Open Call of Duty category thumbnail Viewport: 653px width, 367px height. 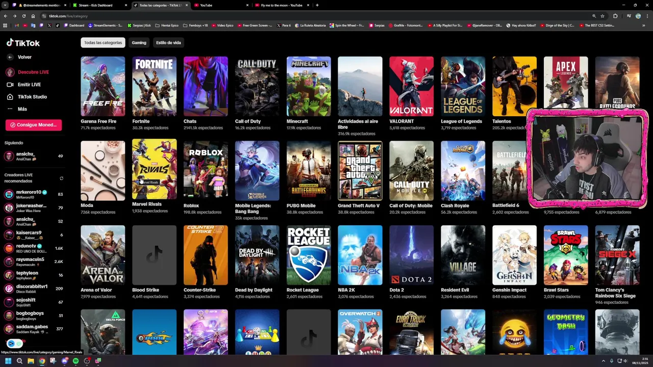257,86
